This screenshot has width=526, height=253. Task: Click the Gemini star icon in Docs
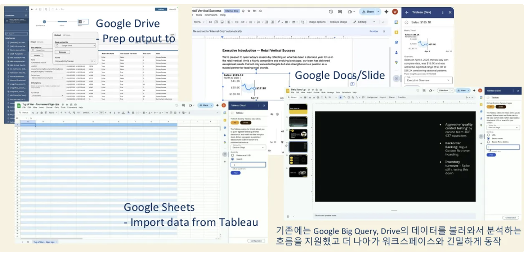pos(386,12)
